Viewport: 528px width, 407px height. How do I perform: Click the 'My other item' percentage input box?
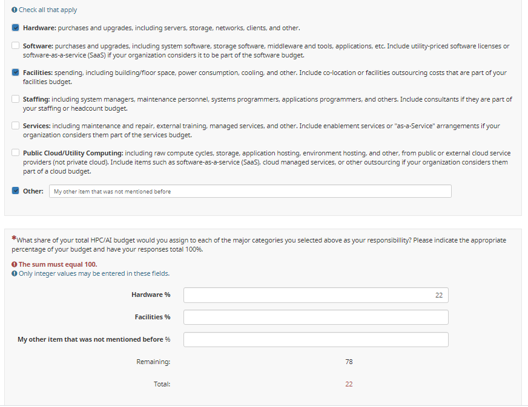coord(315,340)
